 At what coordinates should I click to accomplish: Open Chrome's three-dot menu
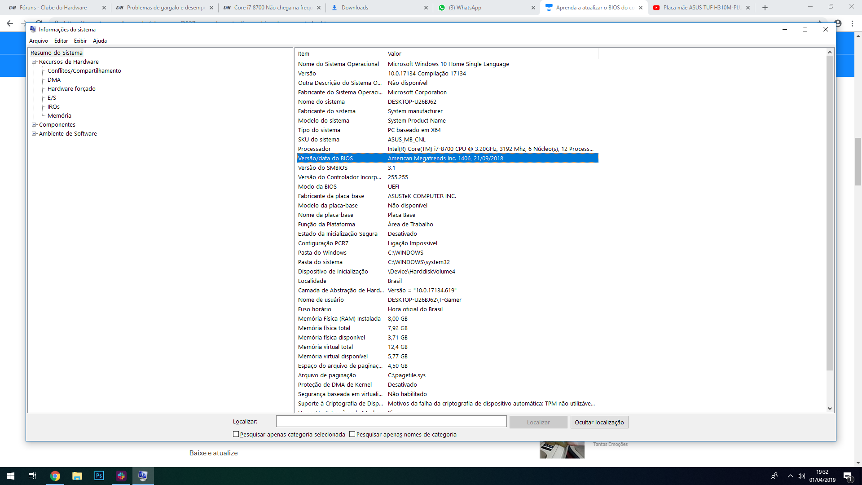coord(852,23)
